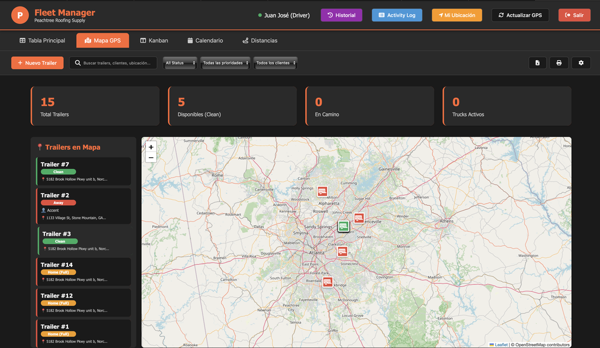Click the Salir logout button
Screen dimensions: 600x348
(x=574, y=15)
